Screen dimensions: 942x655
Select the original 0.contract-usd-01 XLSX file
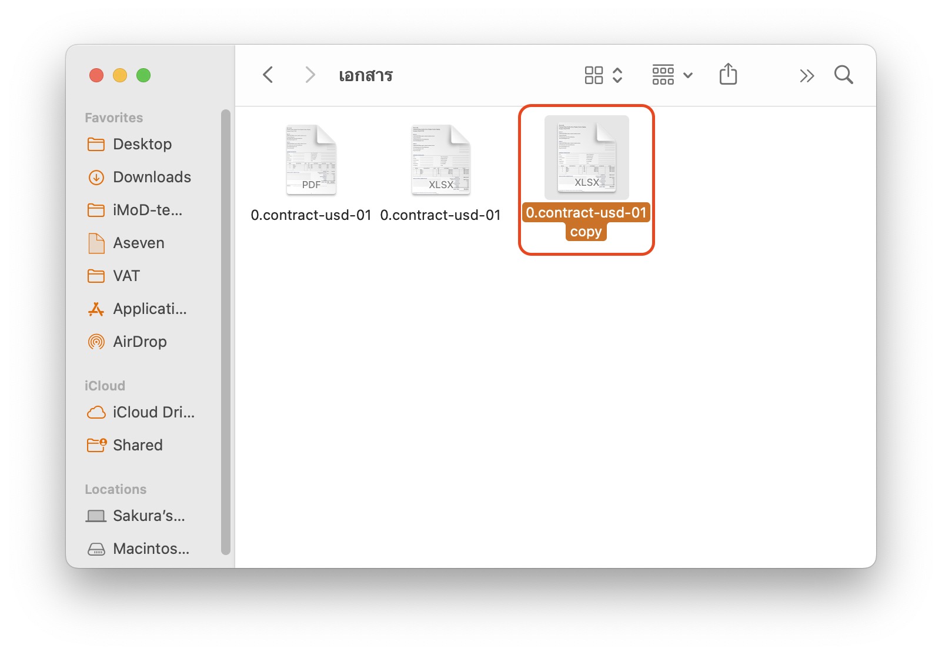click(440, 160)
